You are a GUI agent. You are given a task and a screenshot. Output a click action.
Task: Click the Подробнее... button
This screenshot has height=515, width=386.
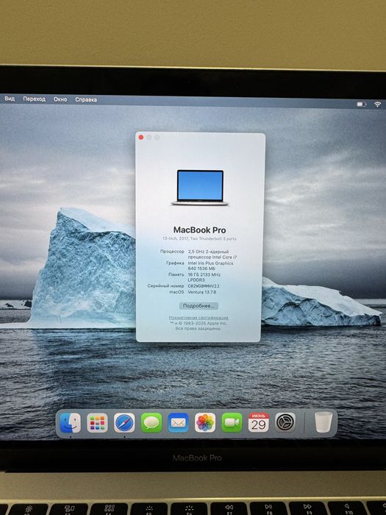pyautogui.click(x=199, y=306)
